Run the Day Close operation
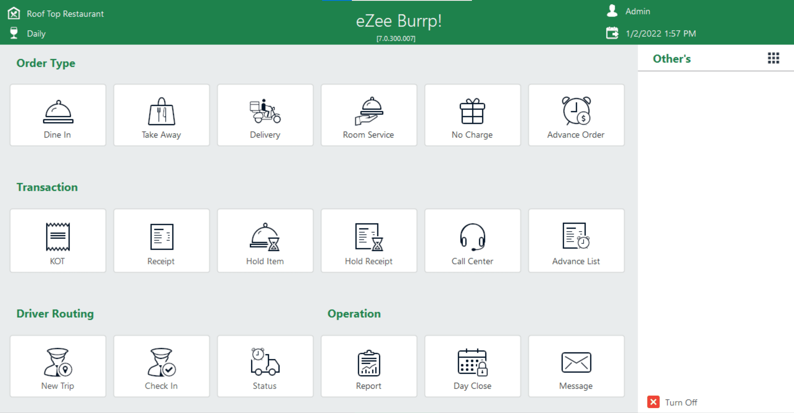The width and height of the screenshot is (794, 413). [x=473, y=366]
